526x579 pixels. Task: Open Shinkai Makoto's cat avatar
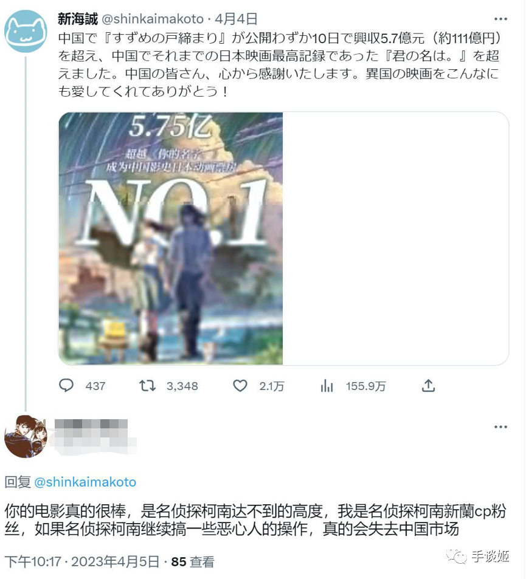tap(26, 31)
